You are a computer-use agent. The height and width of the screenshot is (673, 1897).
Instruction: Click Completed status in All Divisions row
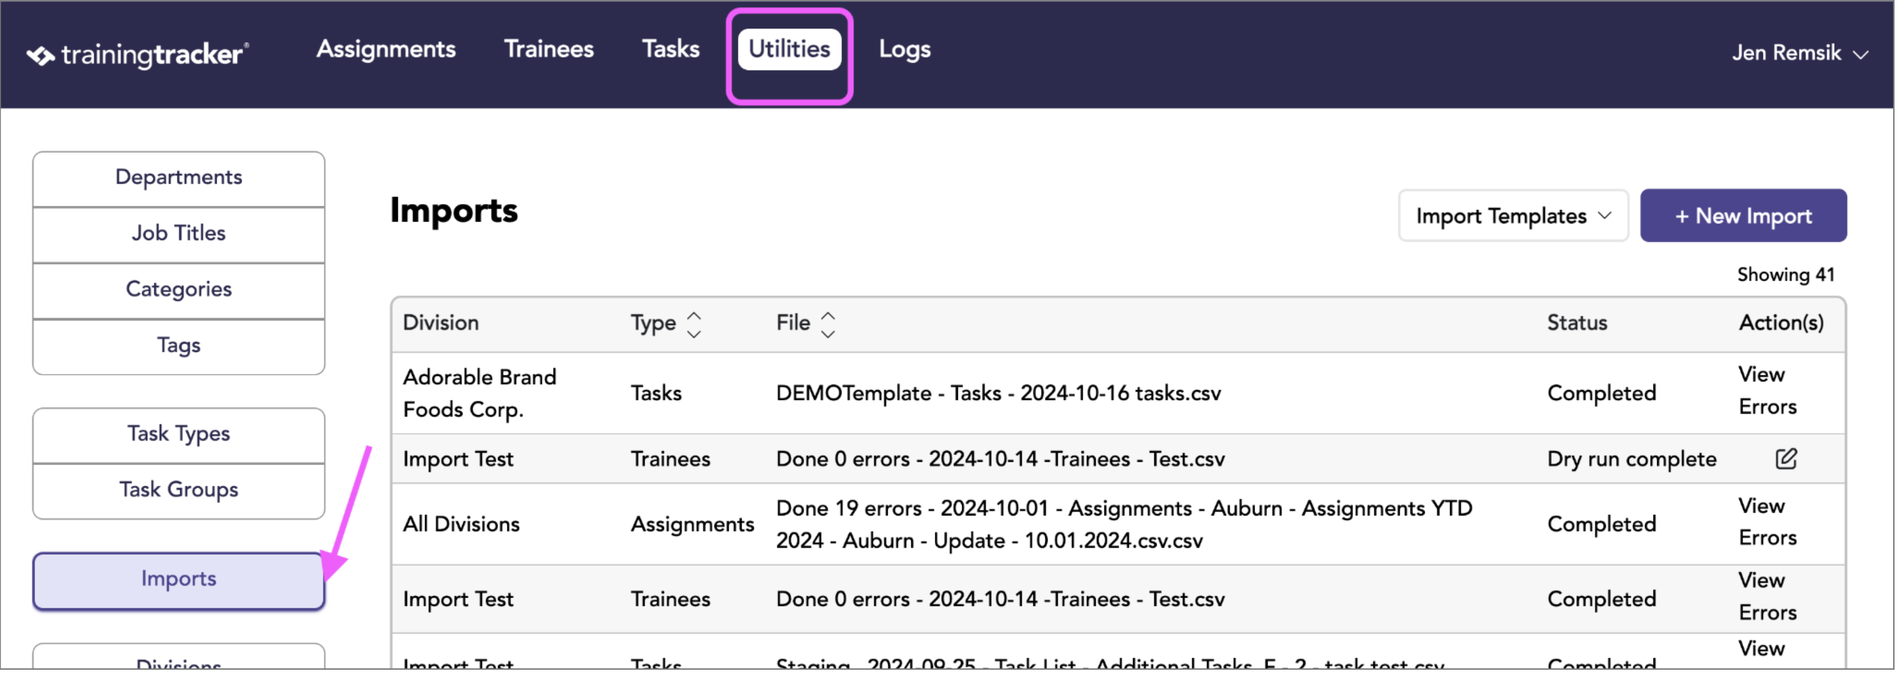[1601, 524]
